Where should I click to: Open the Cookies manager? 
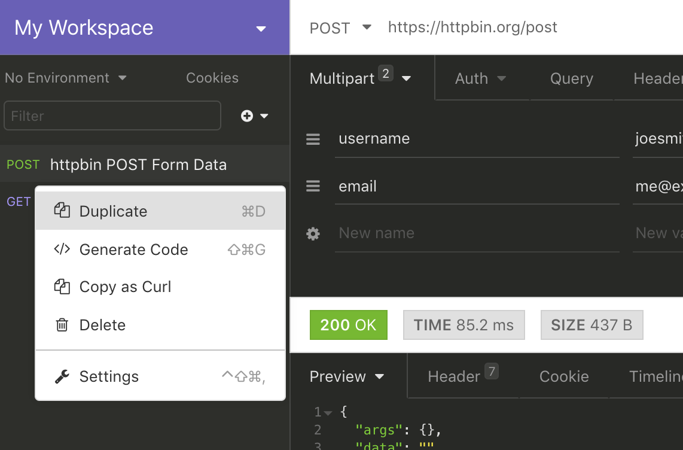pos(212,78)
